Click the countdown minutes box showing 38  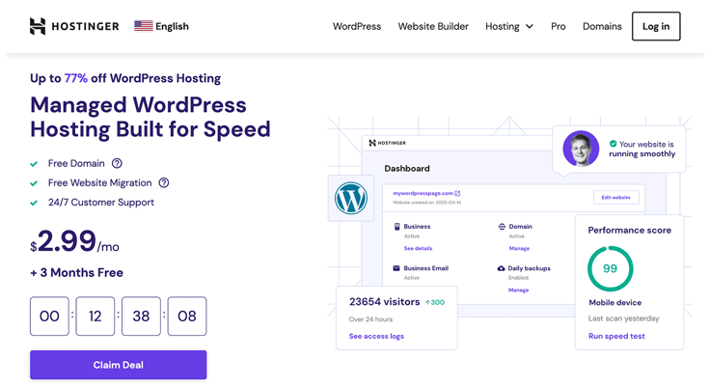click(x=141, y=317)
